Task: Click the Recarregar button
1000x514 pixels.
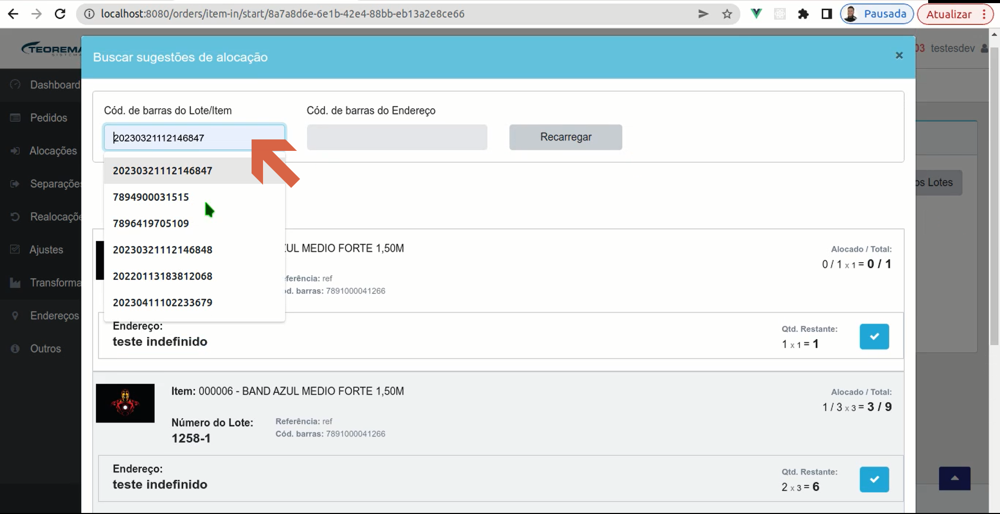Action: coord(566,137)
